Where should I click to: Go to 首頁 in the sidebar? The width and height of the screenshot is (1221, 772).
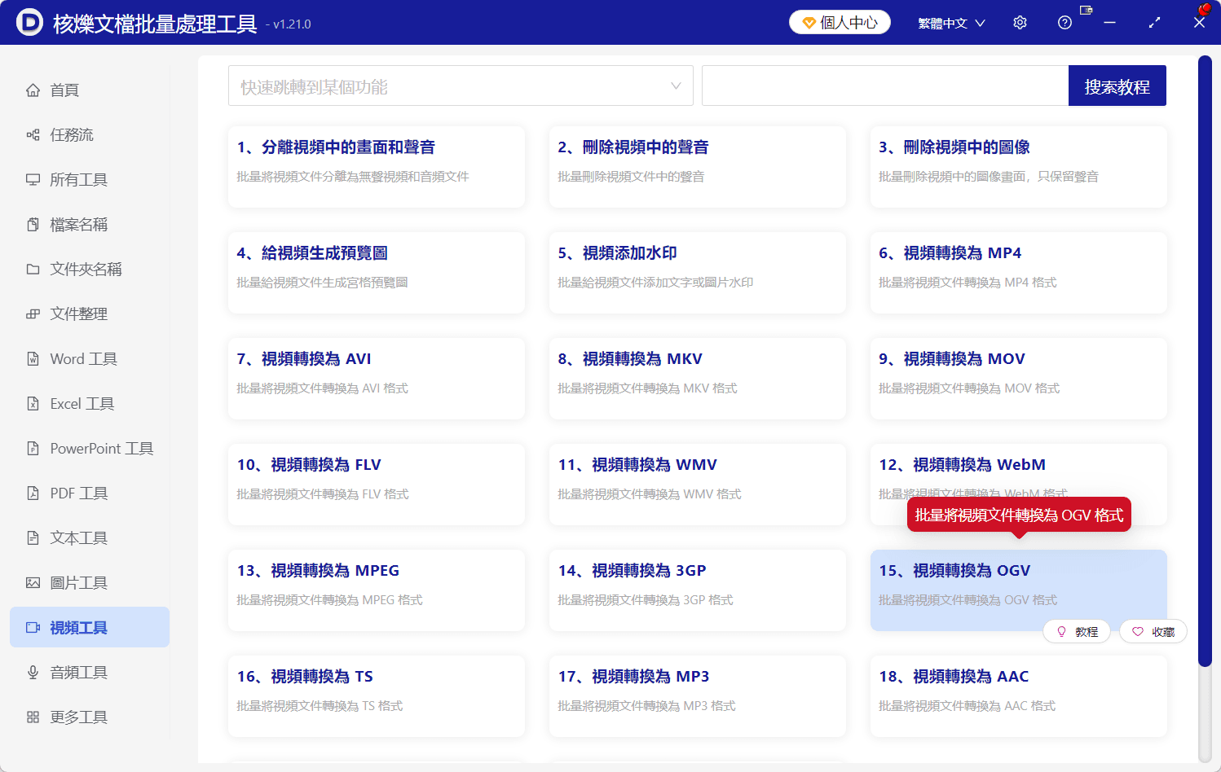click(90, 90)
